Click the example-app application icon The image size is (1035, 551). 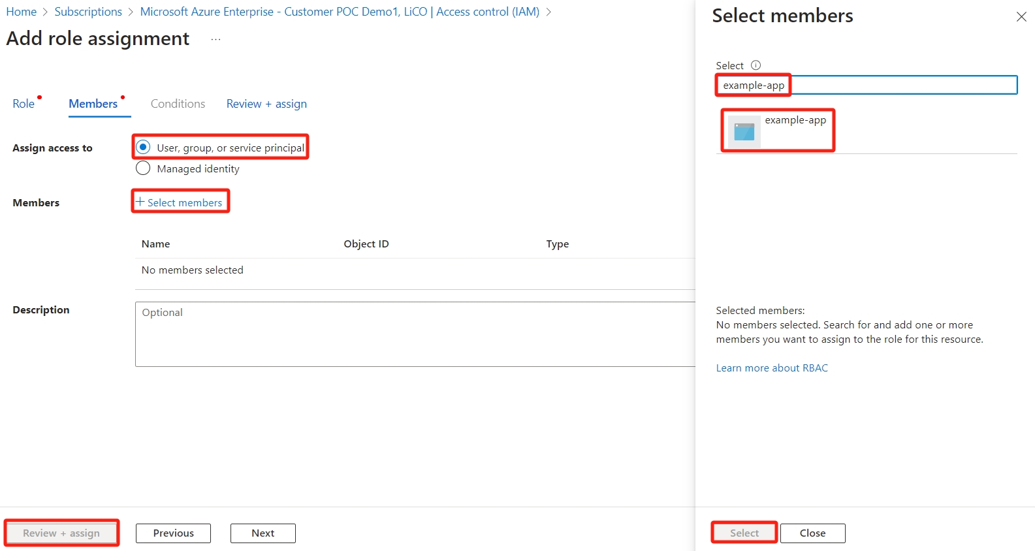744,131
